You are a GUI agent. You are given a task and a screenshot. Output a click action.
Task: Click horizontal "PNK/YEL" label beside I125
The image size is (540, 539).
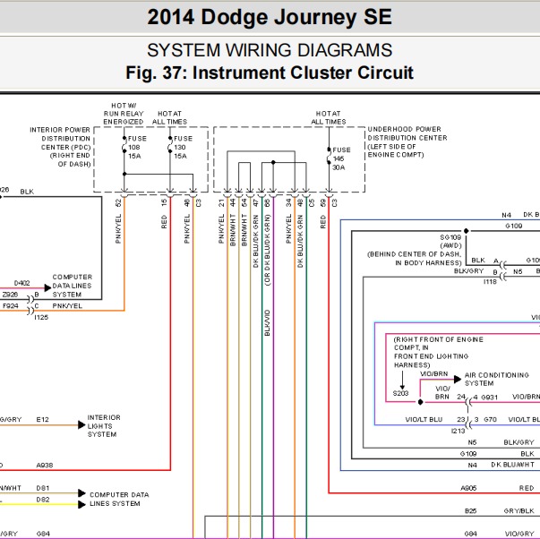67,306
